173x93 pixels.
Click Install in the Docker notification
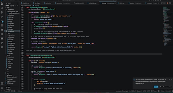[x=156, y=87]
